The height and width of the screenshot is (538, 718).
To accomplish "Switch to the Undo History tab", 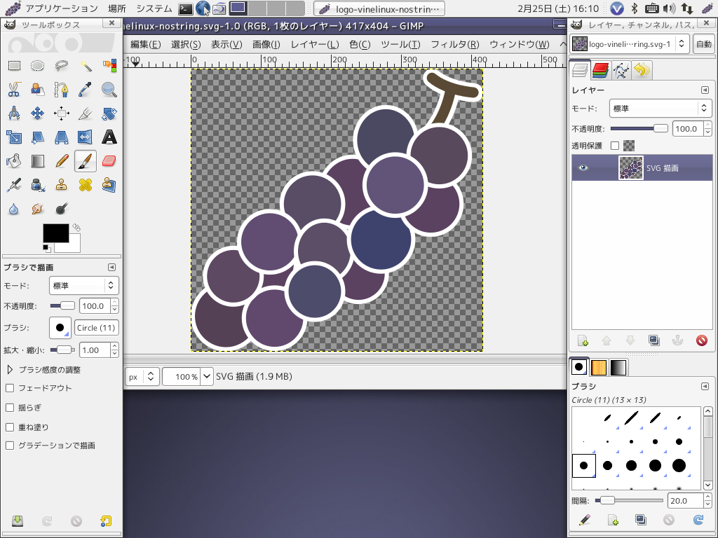I will click(642, 71).
